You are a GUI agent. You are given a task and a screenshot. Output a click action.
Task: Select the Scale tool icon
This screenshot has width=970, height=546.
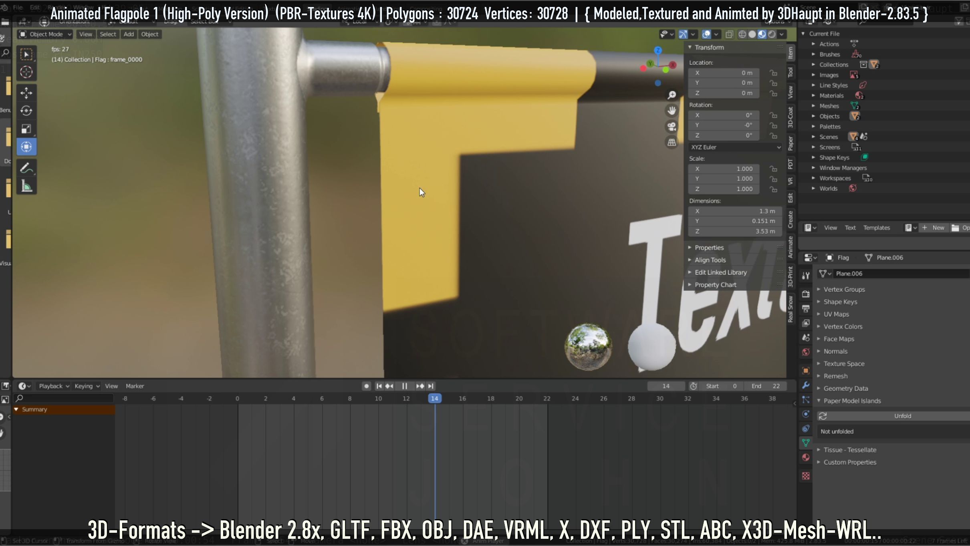[26, 129]
